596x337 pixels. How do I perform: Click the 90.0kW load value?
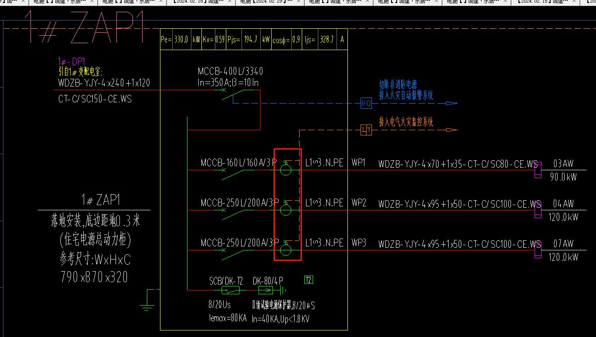click(x=563, y=177)
